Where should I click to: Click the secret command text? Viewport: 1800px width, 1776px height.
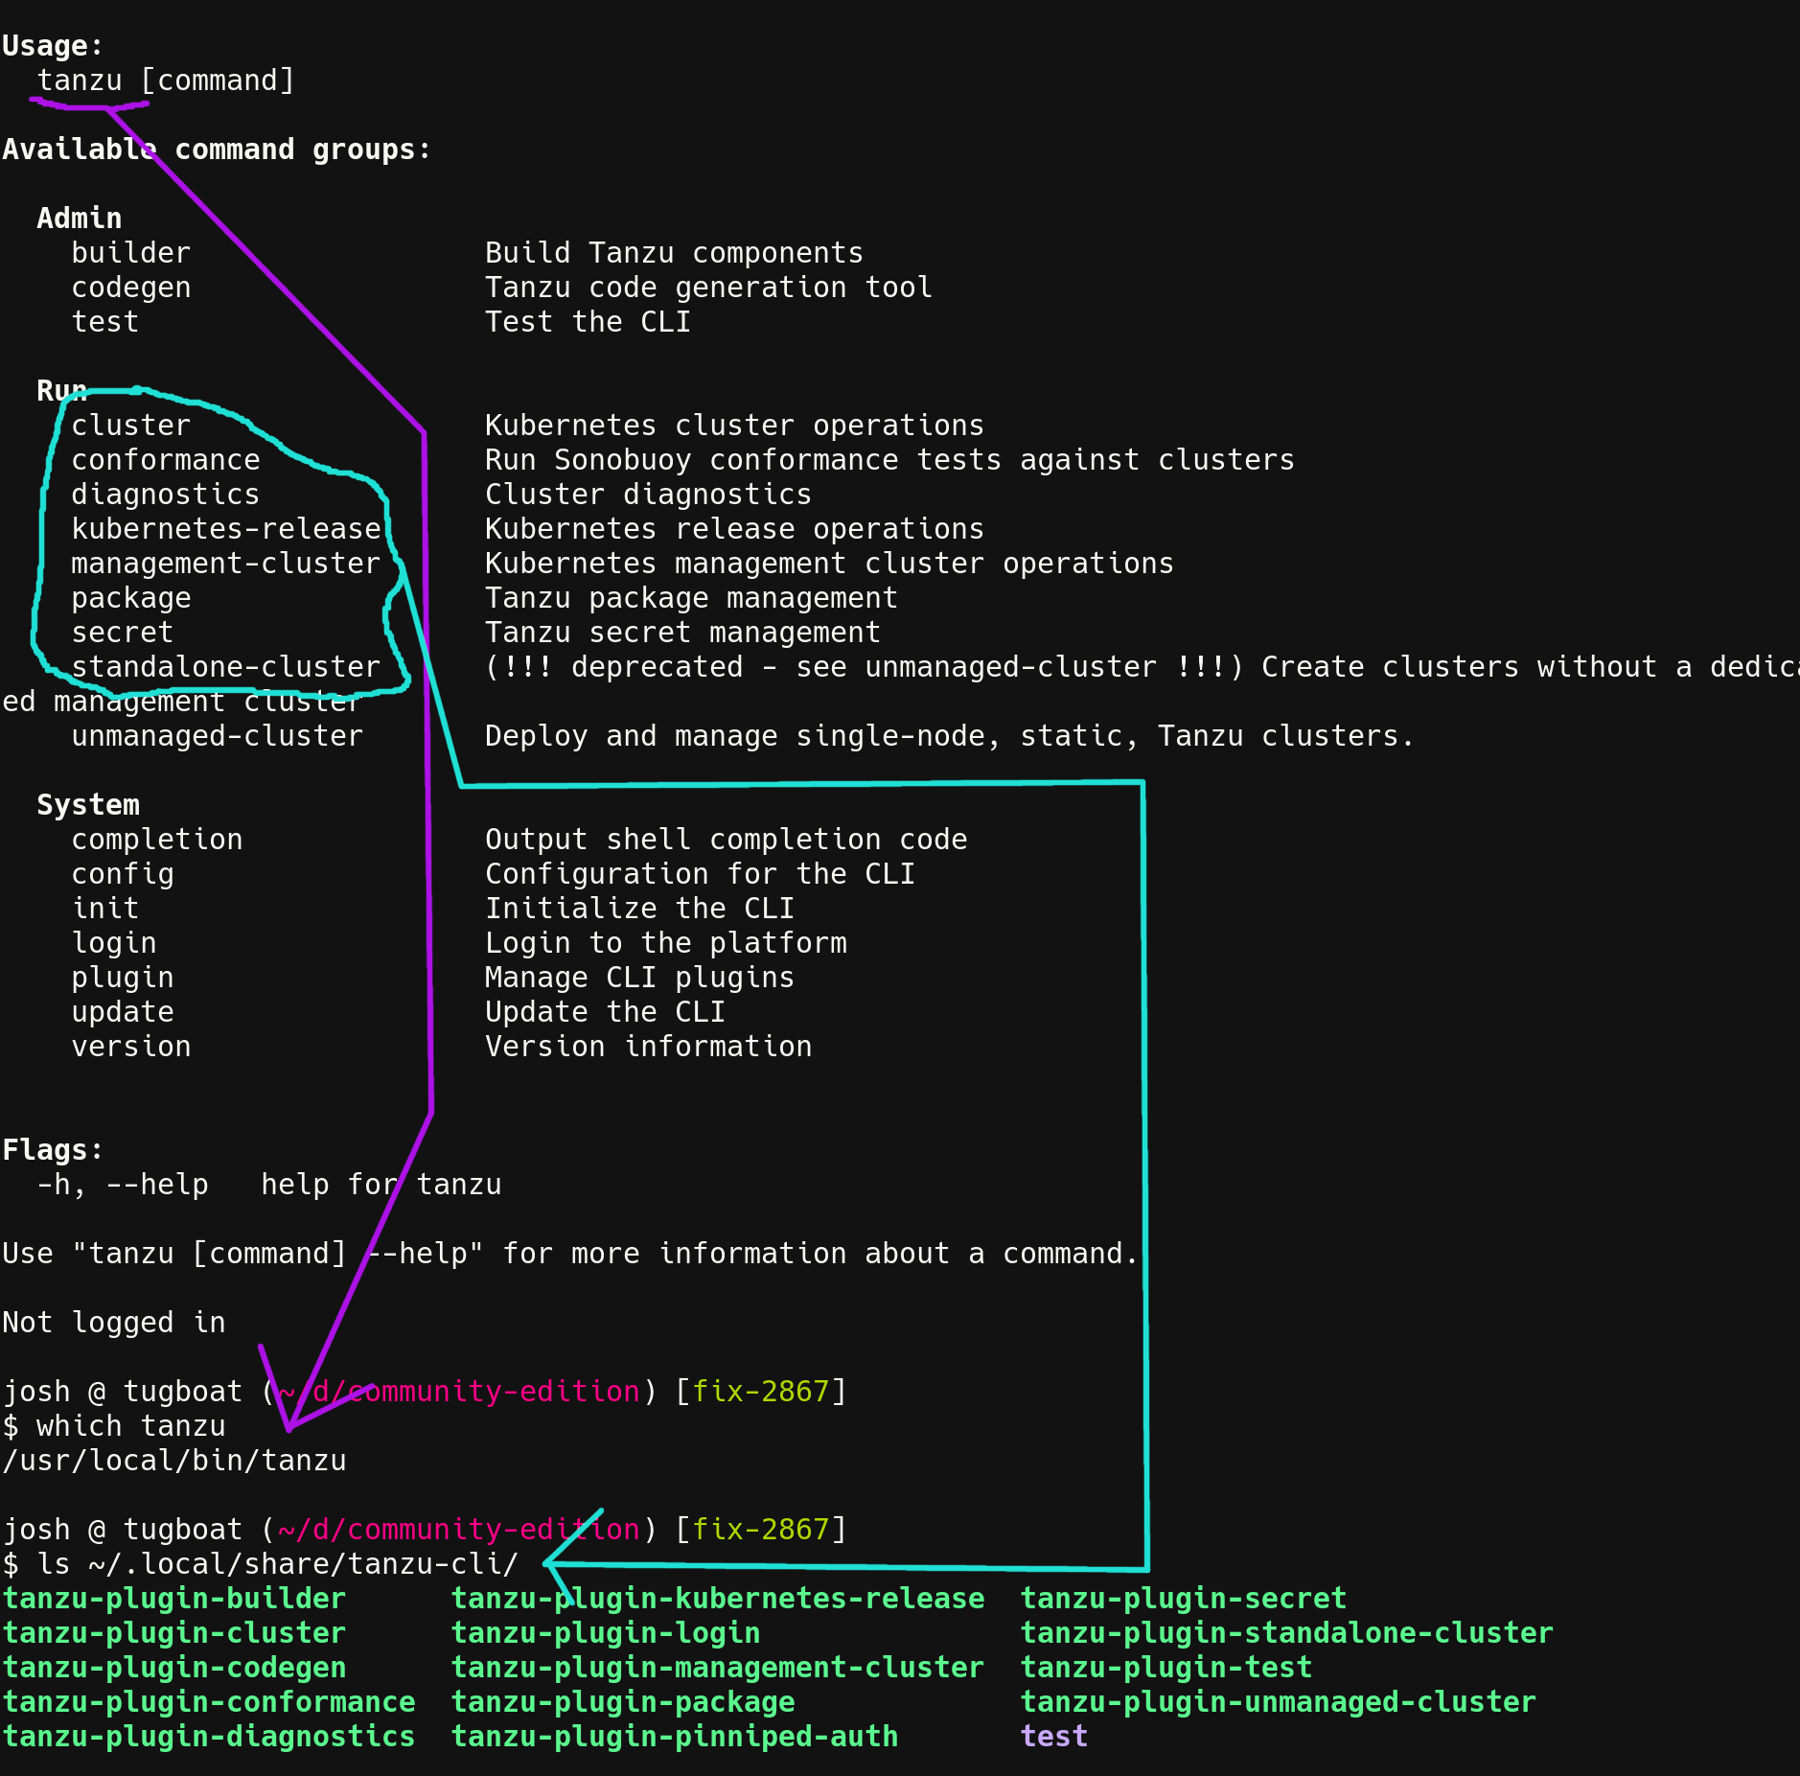click(122, 632)
